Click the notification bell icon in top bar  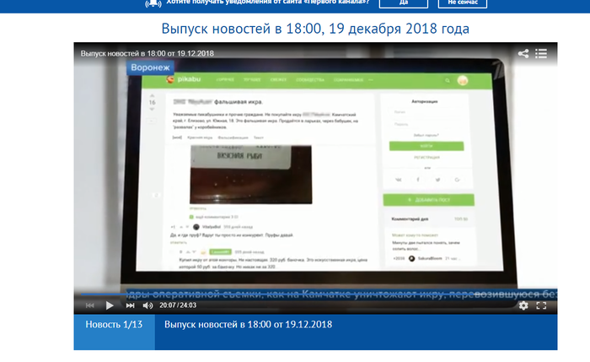point(153,3)
